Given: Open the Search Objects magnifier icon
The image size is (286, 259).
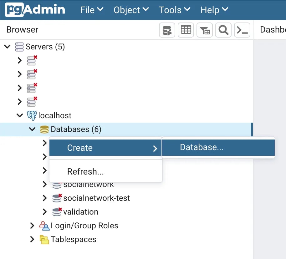Looking at the screenshot, I should point(223,30).
